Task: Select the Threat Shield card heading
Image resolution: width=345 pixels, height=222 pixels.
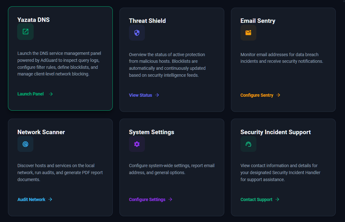Action: click(147, 21)
